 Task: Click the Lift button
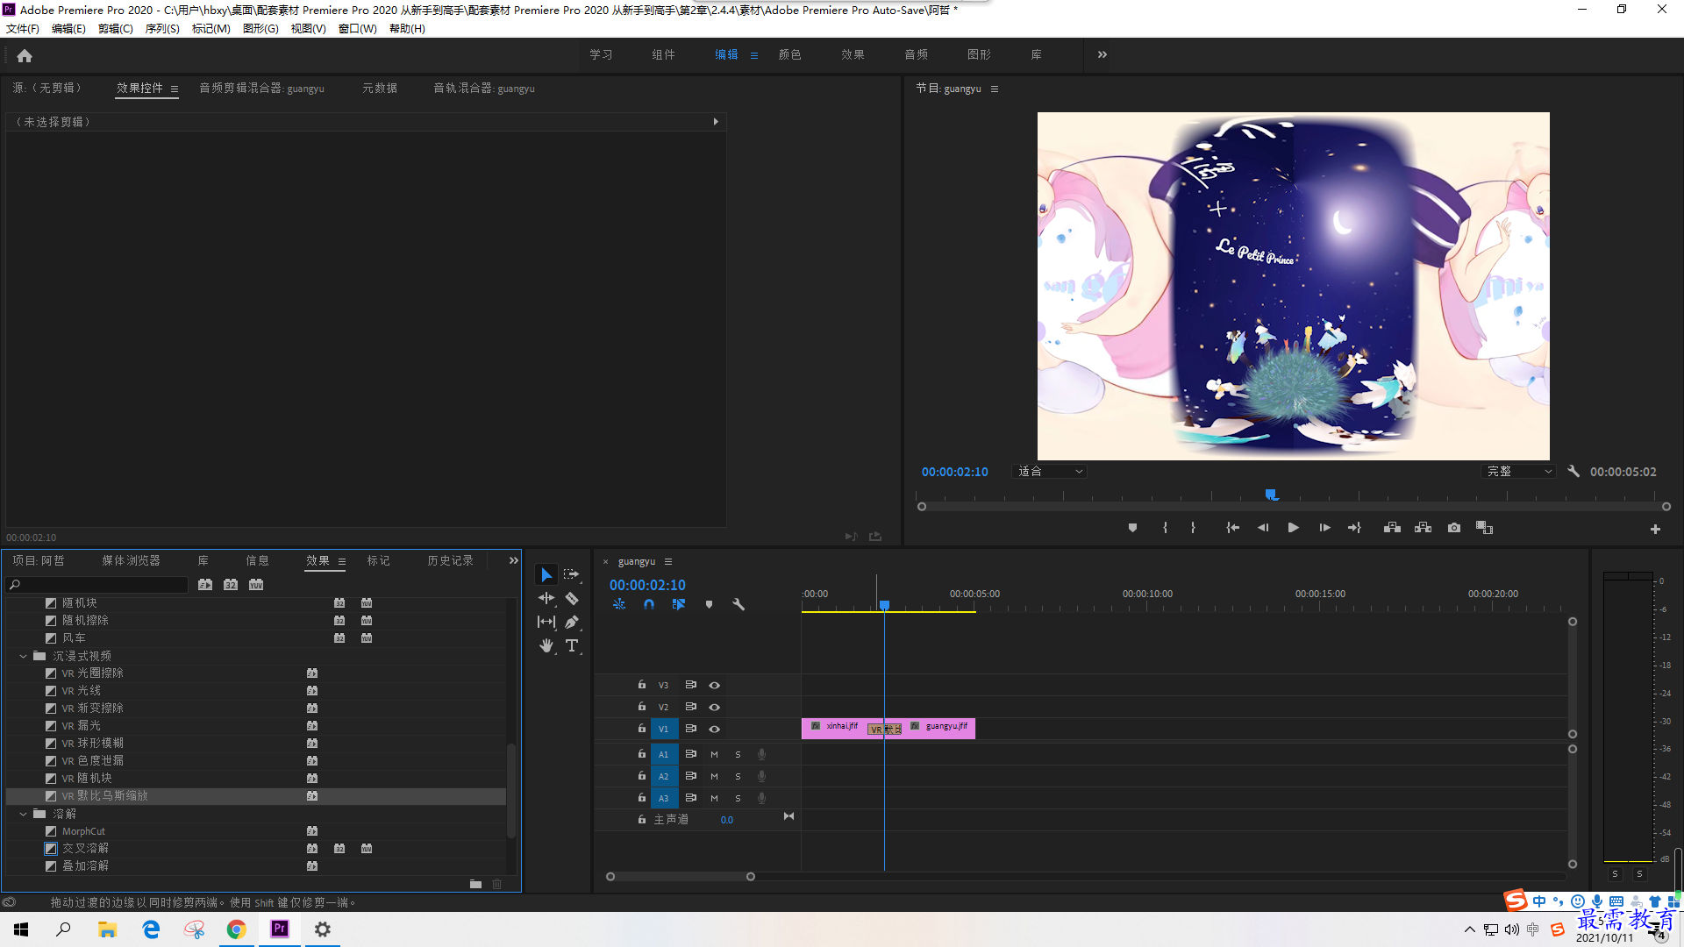(1392, 528)
